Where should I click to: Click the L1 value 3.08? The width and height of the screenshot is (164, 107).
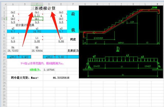37,41
